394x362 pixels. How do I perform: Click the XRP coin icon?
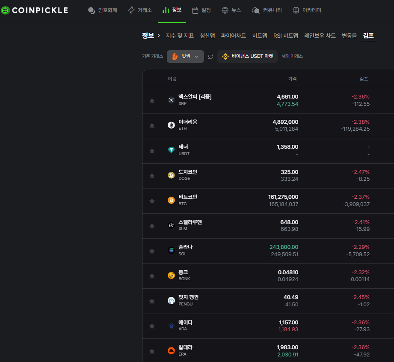[171, 100]
